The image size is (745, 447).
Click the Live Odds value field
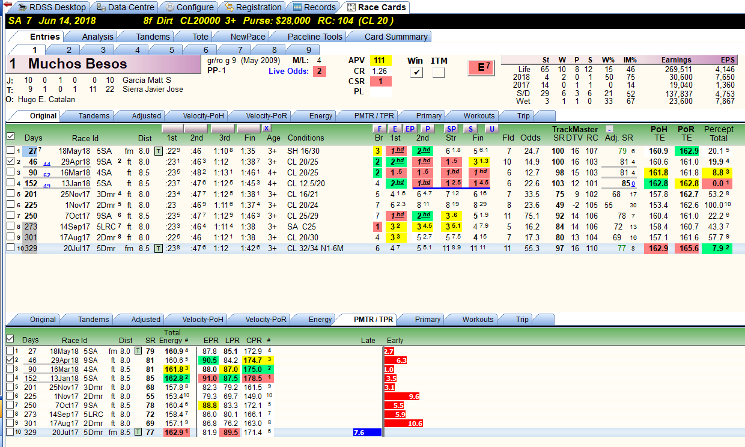[320, 71]
